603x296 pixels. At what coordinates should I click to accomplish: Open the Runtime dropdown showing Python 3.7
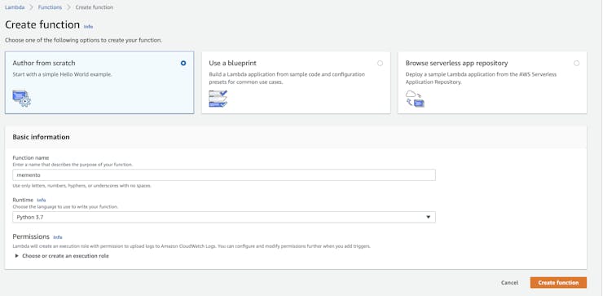coord(224,217)
